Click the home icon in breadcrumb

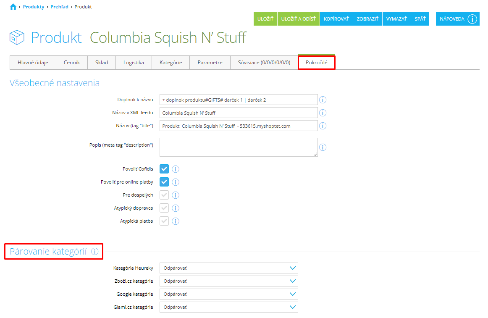(13, 7)
